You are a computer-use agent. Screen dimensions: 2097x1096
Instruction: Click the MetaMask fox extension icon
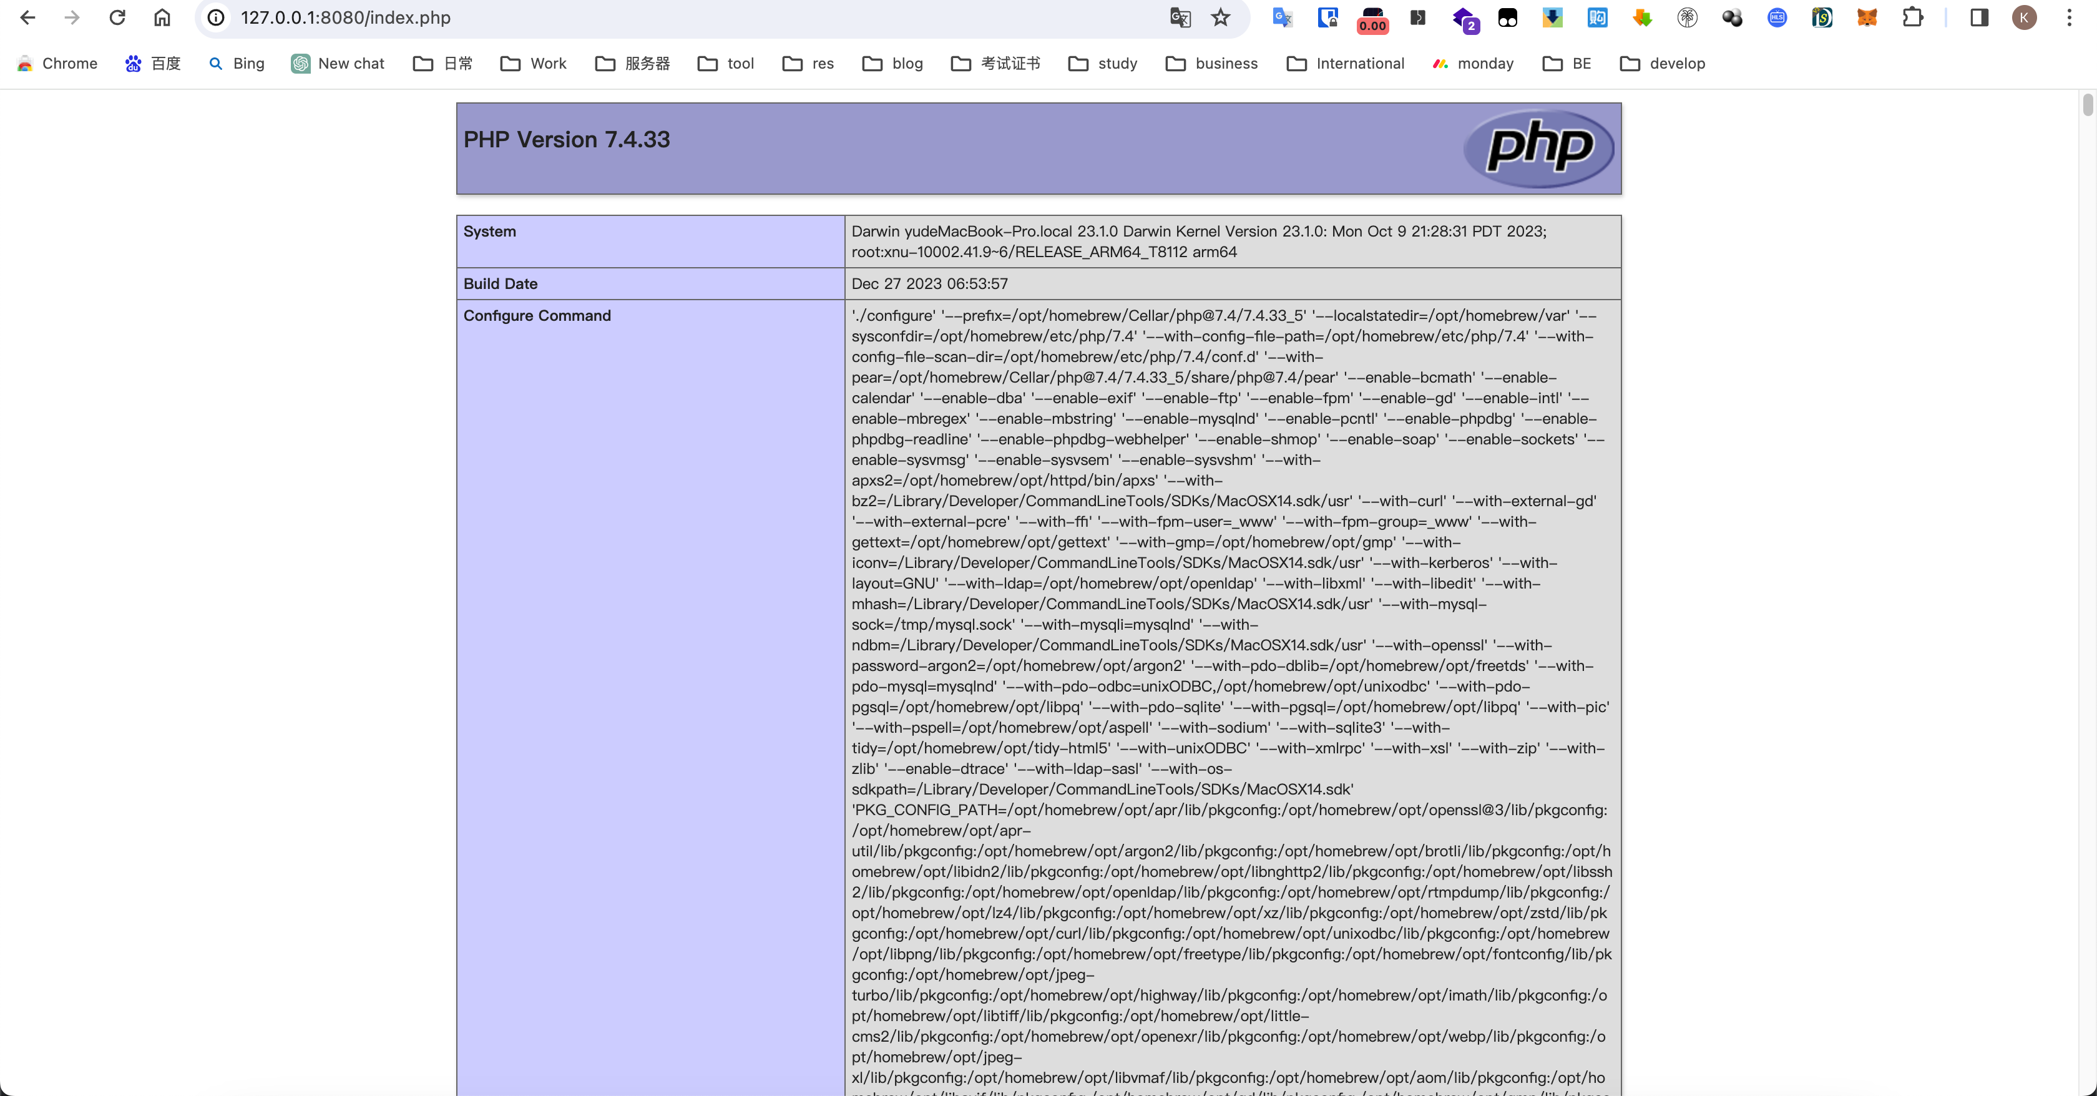click(x=1867, y=17)
